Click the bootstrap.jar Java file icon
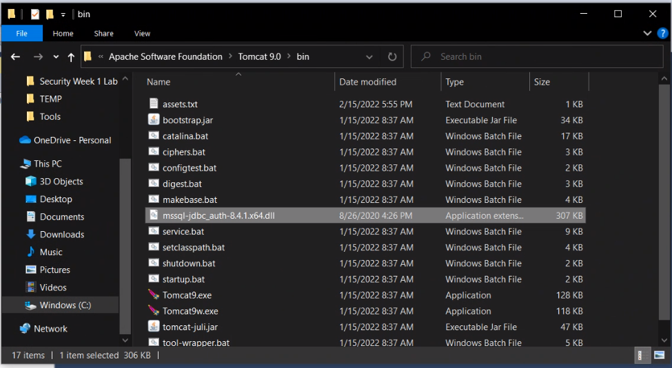672x368 pixels. coord(154,120)
